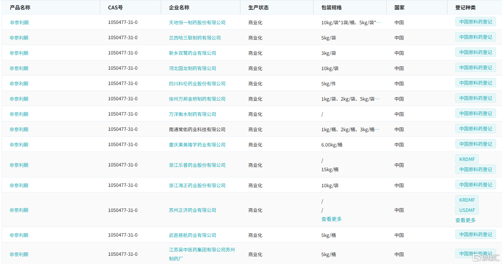This screenshot has height=264, width=502.
Task: Click 中国原料药登记 tag in 四川科伦 row
Action: click(476, 83)
